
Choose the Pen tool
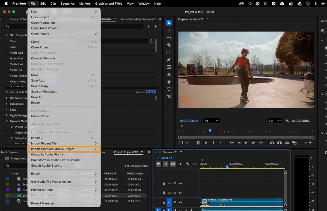pos(169,60)
